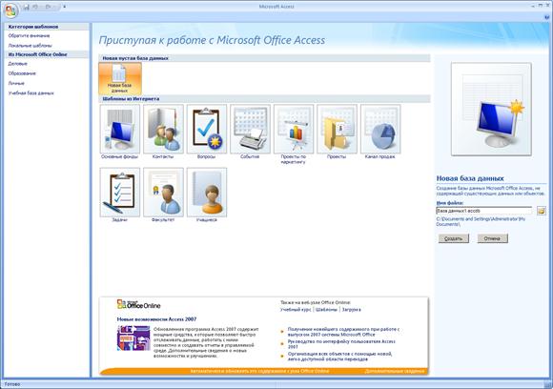
Task: Select Учебная база данных category
Action: click(x=31, y=93)
